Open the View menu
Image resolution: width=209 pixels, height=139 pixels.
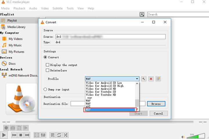pyautogui.click(x=81, y=8)
